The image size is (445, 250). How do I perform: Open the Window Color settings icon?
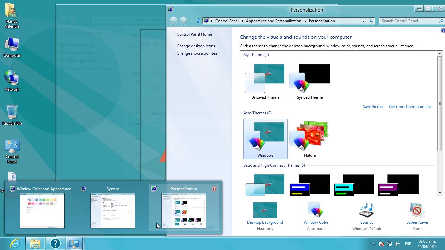316,210
